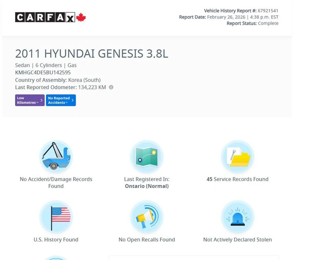Click the map registration icon
Screen dimensions: 309x260
tap(147, 157)
